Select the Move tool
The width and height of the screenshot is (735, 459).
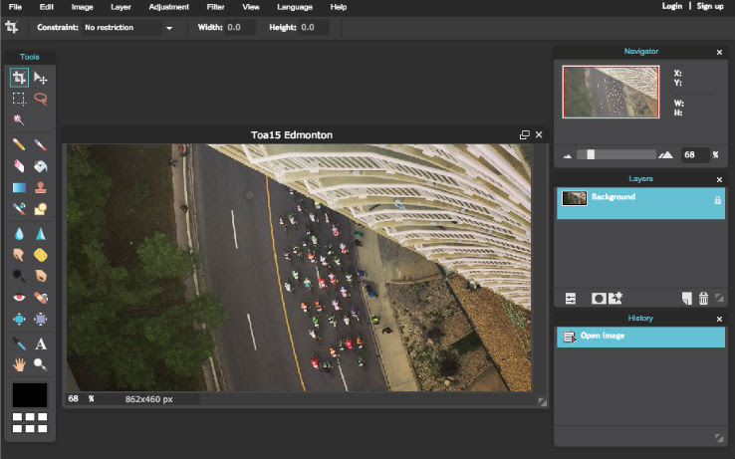(40, 78)
